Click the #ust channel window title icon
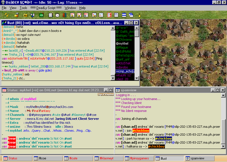 (4, 23)
